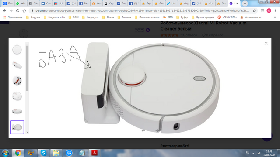Switch the RU input language indicator
The width and height of the screenshot is (280, 157).
(248, 153)
